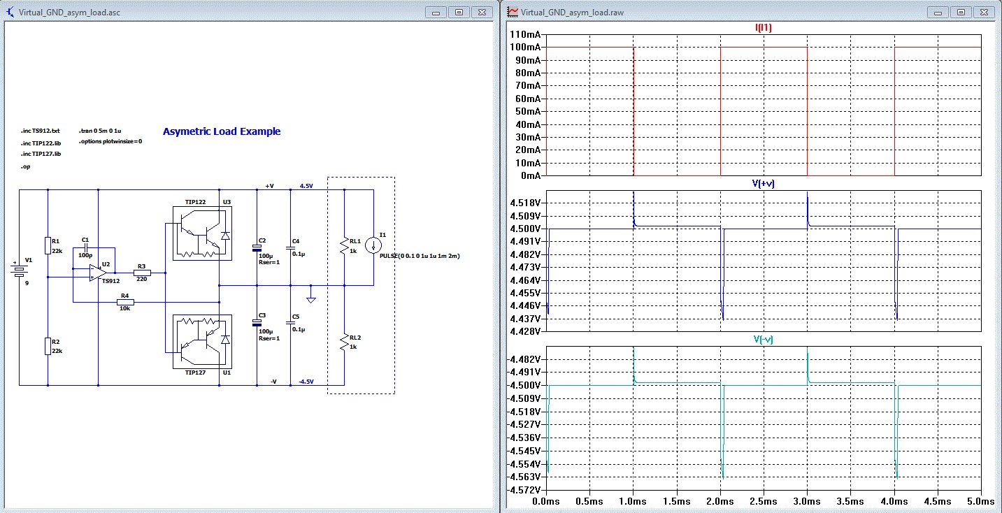The image size is (1002, 513).
Task: Click the U2 TS912 op-amp symbol
Action: point(95,273)
